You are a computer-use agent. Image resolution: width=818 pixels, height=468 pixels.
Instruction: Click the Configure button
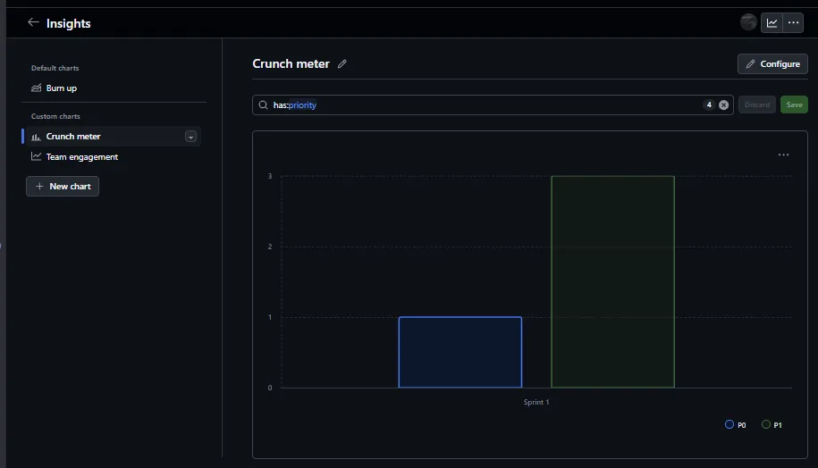coord(772,64)
